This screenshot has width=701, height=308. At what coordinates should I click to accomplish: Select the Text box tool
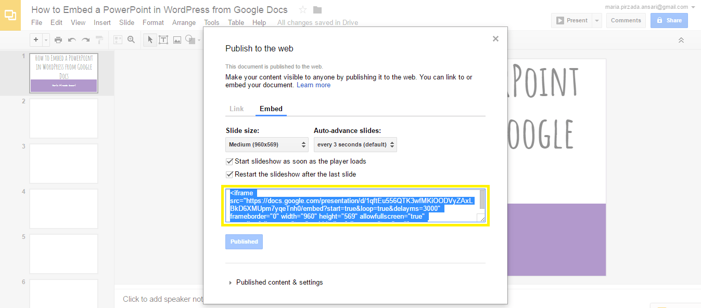coord(163,39)
